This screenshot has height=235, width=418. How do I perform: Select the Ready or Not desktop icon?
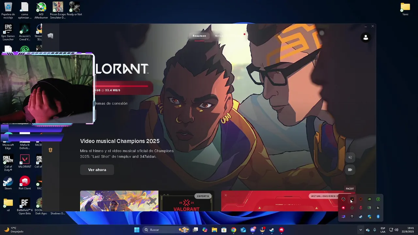point(74,9)
